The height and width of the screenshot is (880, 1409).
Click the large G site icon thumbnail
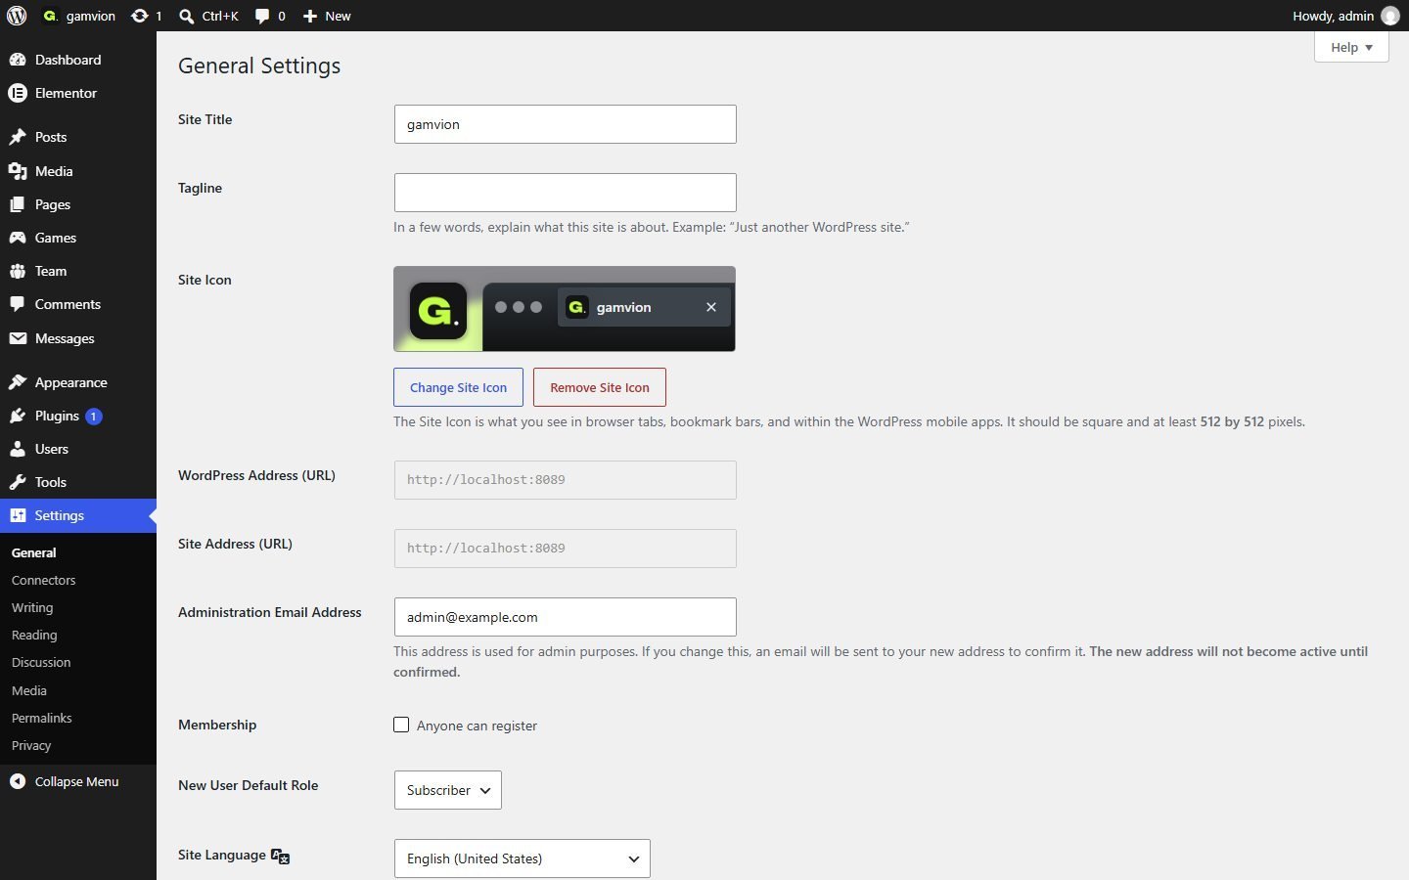point(437,311)
